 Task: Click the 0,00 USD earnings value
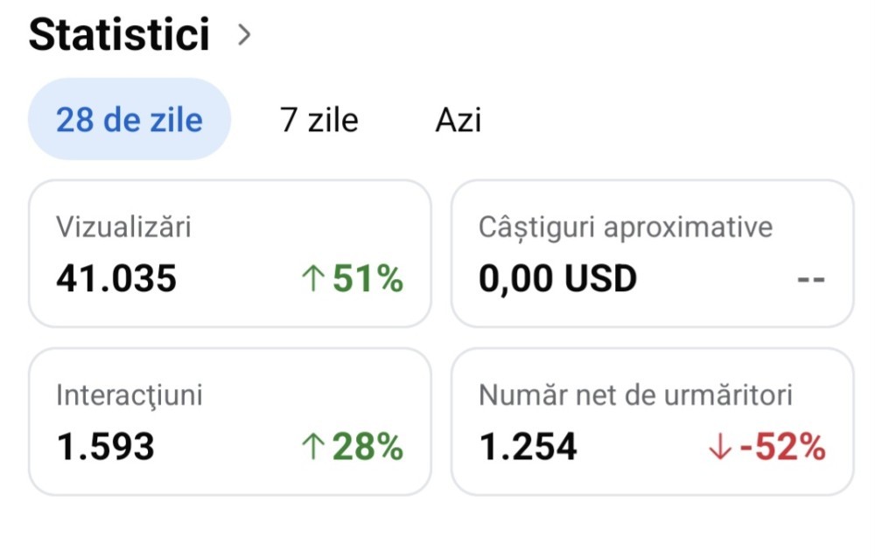pyautogui.click(x=557, y=280)
